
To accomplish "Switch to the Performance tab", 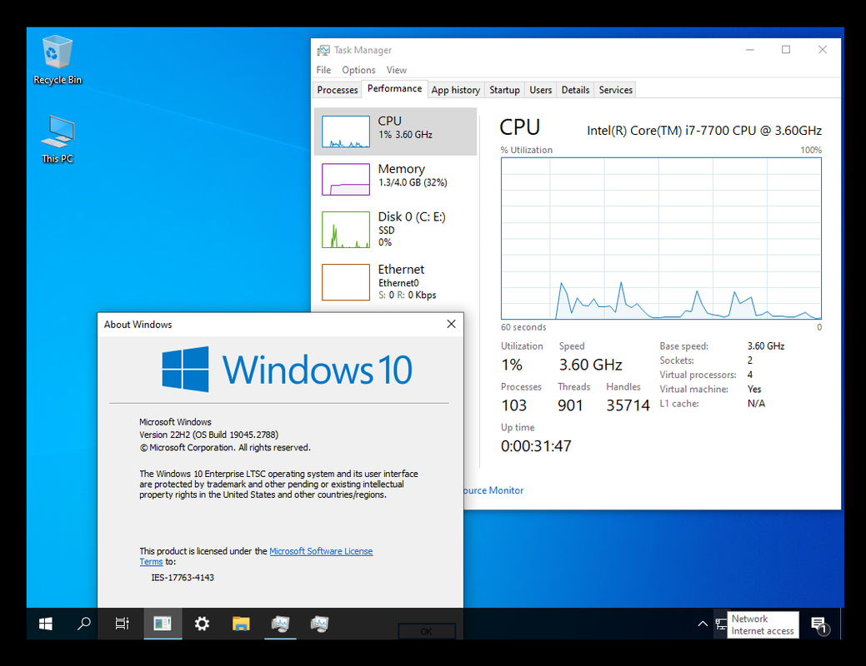I will pos(394,89).
